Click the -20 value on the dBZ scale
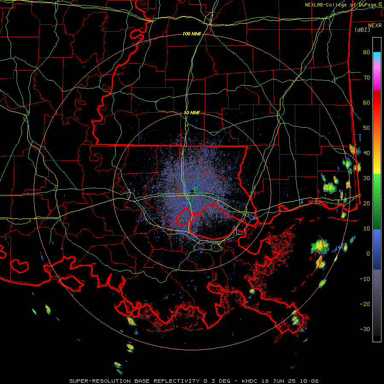Image resolution: width=384 pixels, height=384 pixels. click(365, 304)
